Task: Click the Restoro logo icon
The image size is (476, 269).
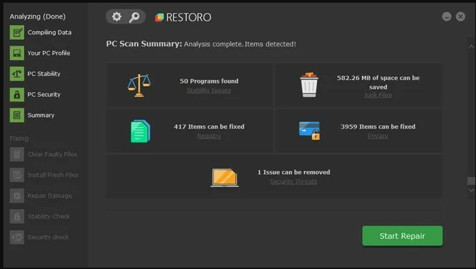Action: tap(159, 17)
